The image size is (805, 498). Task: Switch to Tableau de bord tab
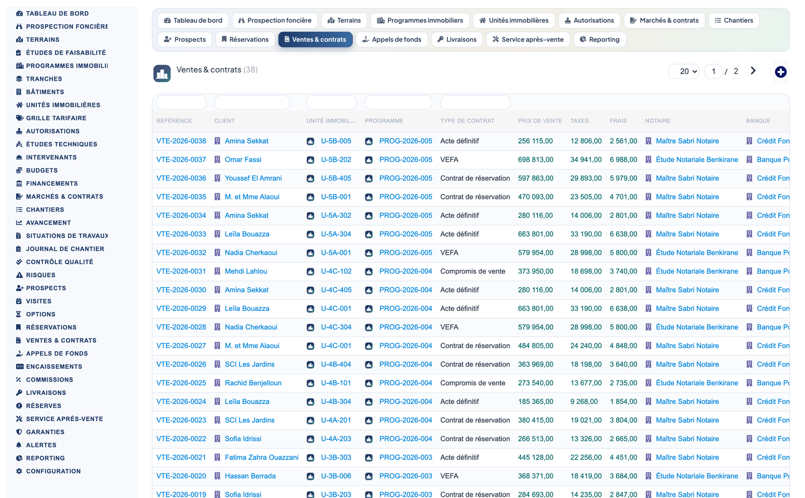(x=193, y=21)
